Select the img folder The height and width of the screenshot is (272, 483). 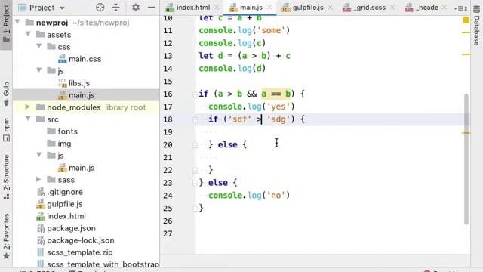(59, 144)
